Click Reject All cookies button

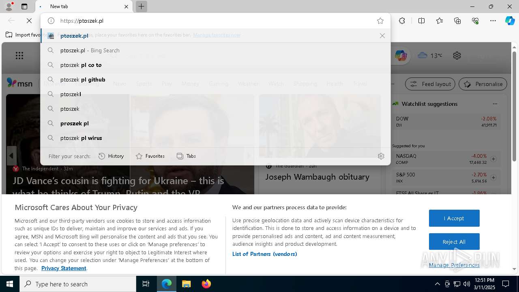(x=454, y=242)
